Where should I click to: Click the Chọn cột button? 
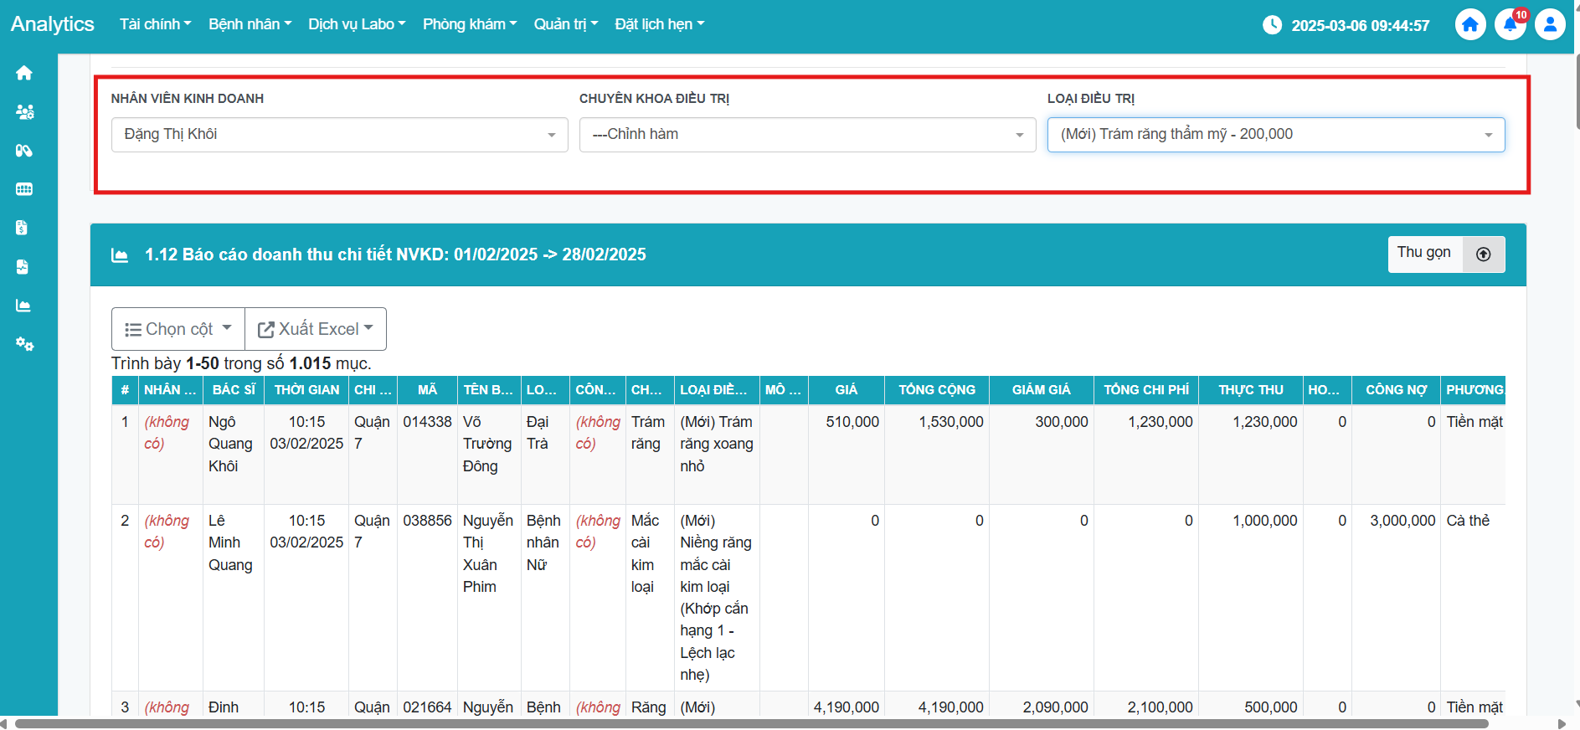click(178, 329)
